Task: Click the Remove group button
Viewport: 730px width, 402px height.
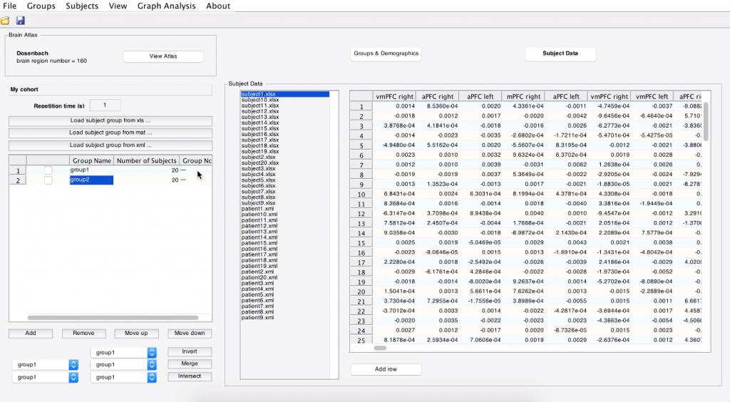Action: [83, 334]
